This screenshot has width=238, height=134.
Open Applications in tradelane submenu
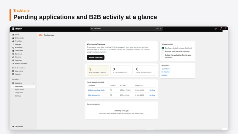19,90
